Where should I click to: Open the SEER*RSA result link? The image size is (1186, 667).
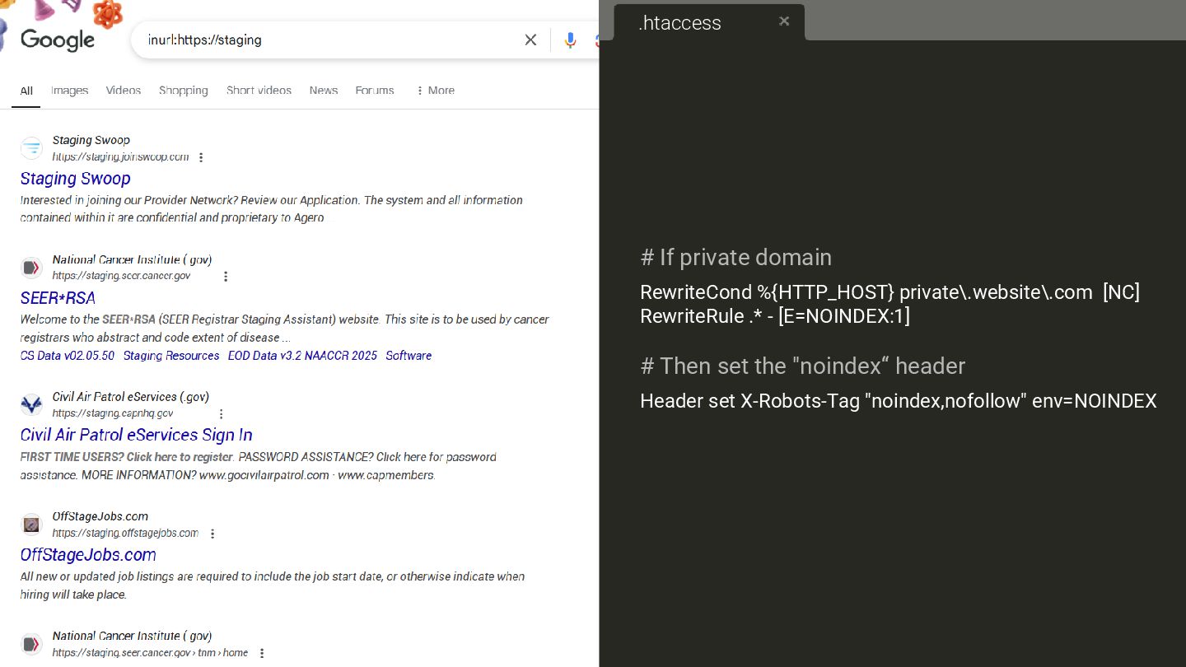58,298
